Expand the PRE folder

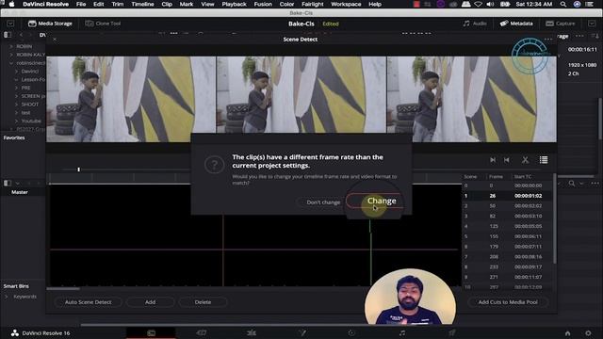tap(17, 88)
